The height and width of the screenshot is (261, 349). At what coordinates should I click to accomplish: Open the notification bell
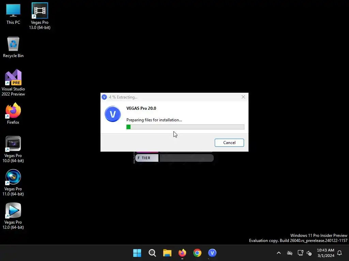(x=339, y=253)
